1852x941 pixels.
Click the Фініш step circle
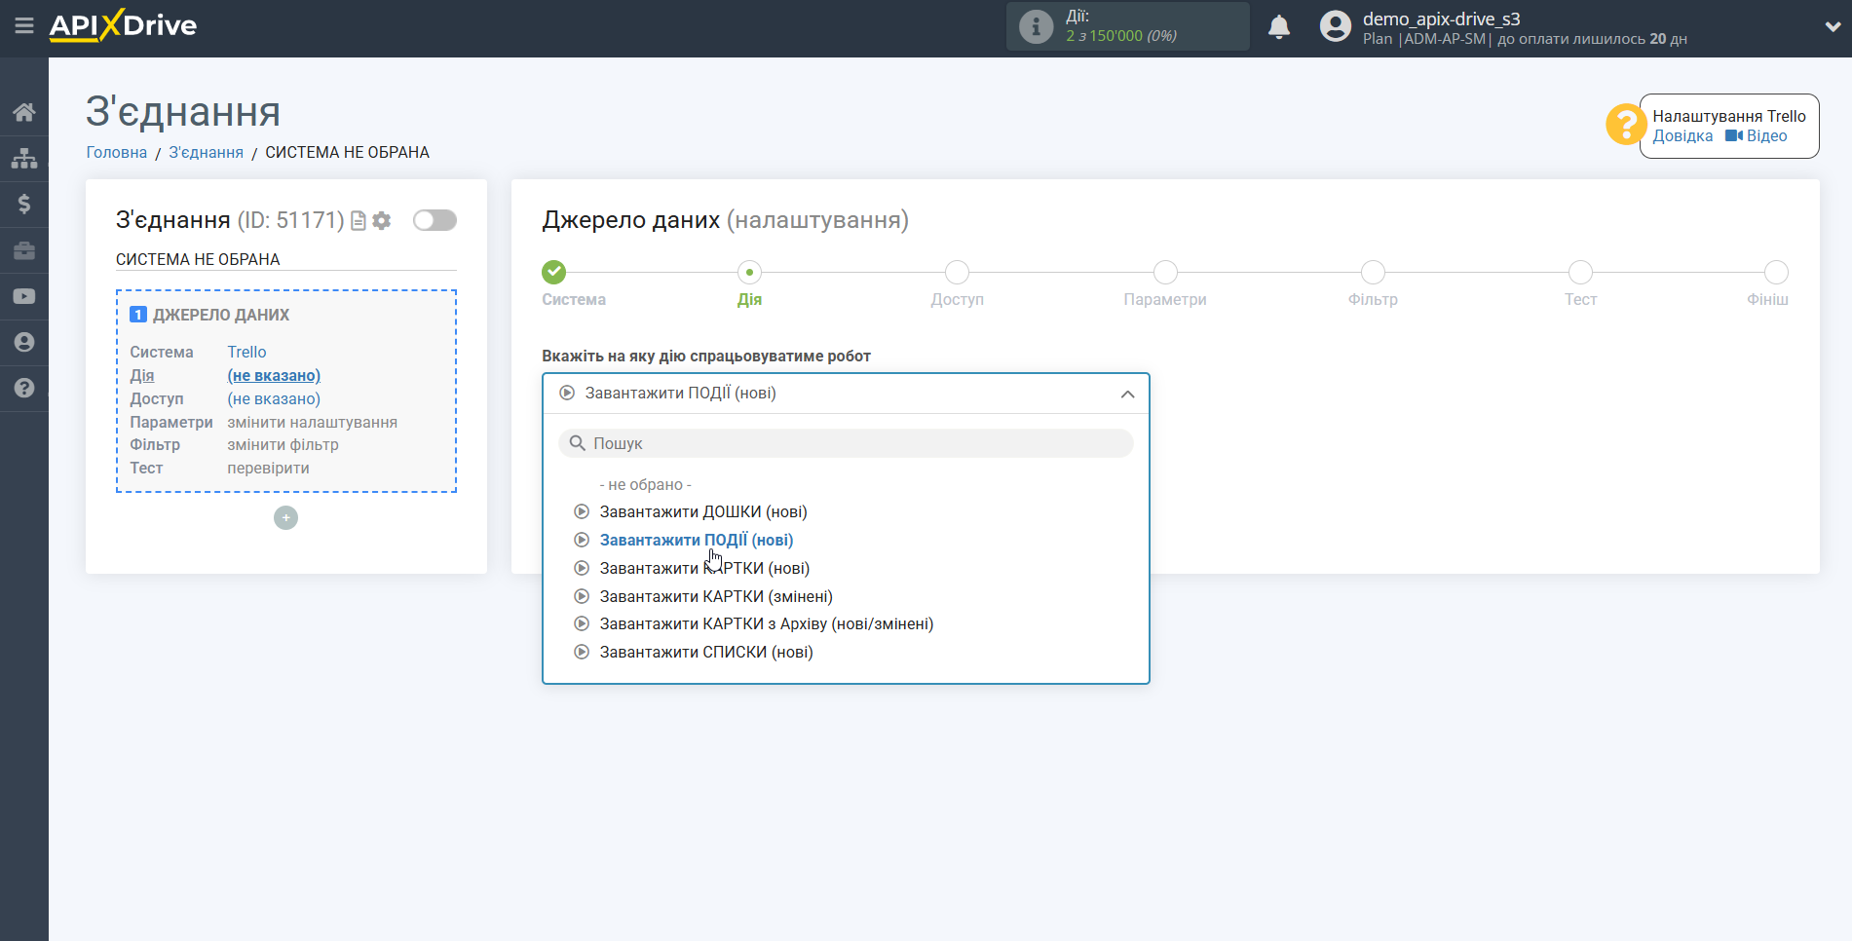pos(1776,272)
